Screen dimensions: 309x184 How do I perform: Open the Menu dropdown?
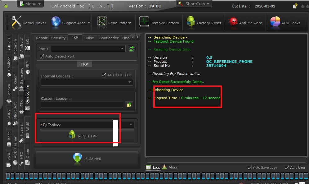coord(30,4)
